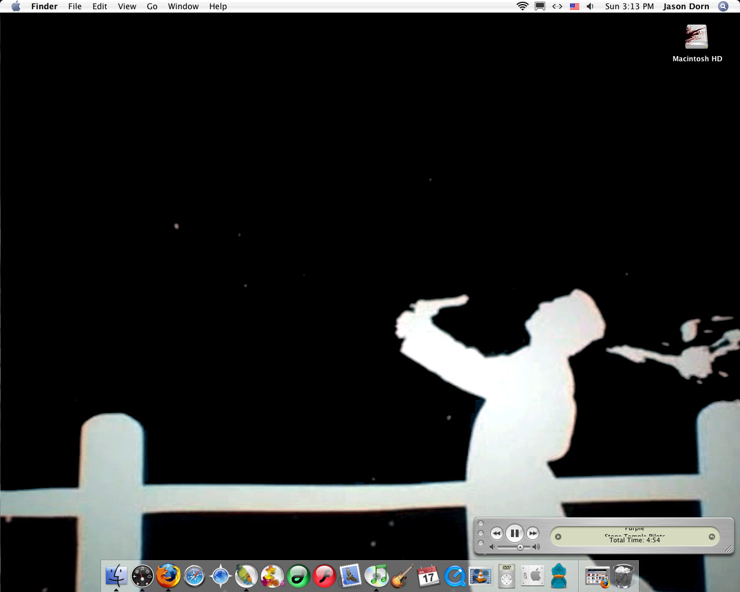
Task: Click the Total Time: 4:54 text
Action: coord(635,540)
